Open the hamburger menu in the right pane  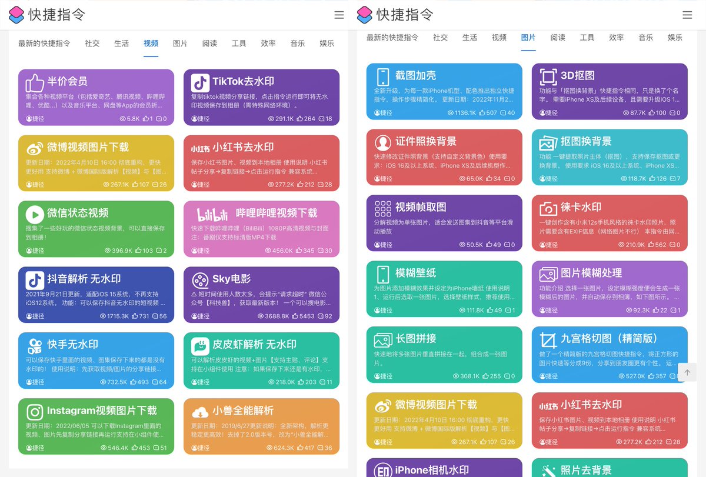687,15
